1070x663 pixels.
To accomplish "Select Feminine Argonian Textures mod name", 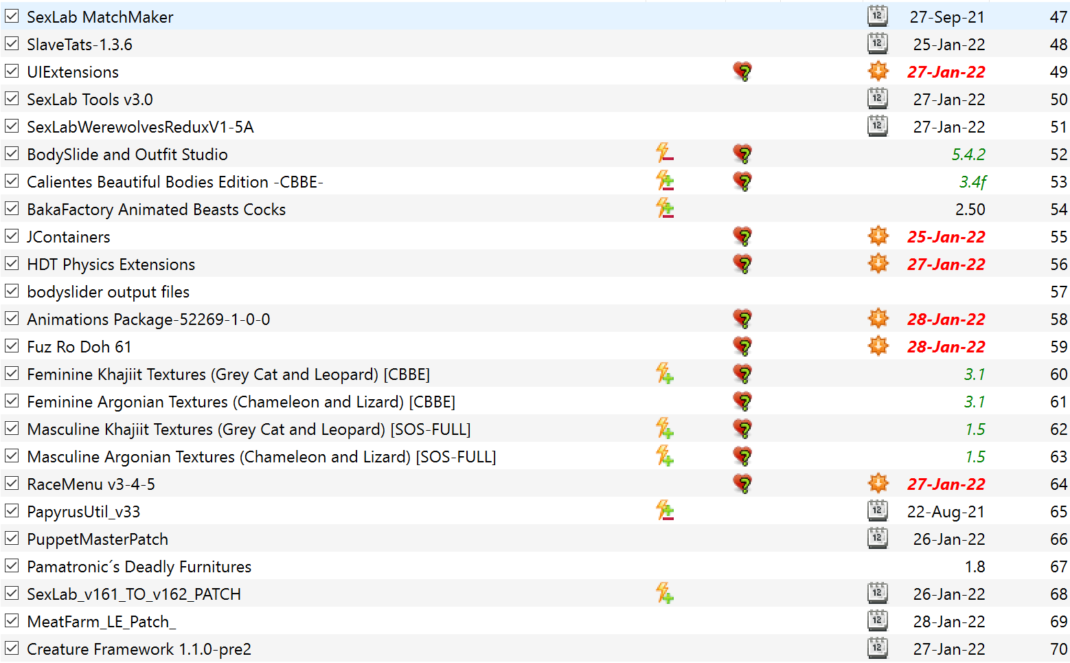I will (x=241, y=402).
